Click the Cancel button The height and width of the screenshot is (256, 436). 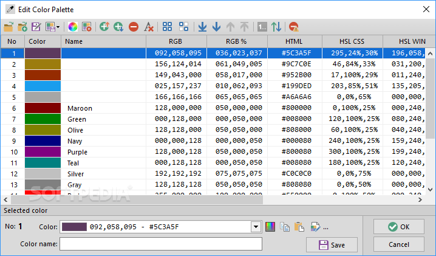click(399, 244)
